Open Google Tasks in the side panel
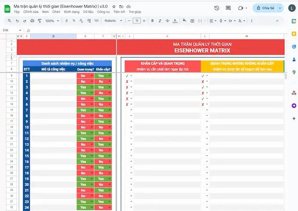The width and height of the screenshot is (298, 211). [294, 46]
